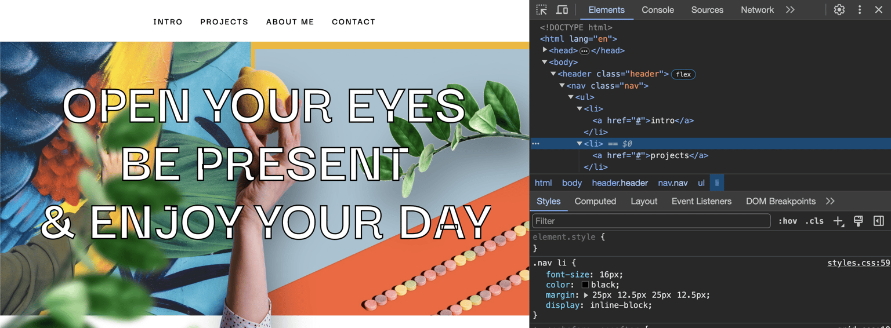The image size is (891, 328).
Task: Show more style pane tabs chevron
Action: [830, 201]
